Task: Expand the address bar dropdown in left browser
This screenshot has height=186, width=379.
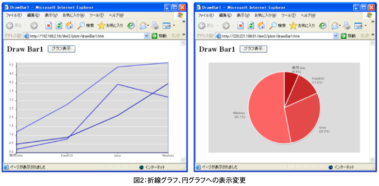Action: click(x=146, y=36)
